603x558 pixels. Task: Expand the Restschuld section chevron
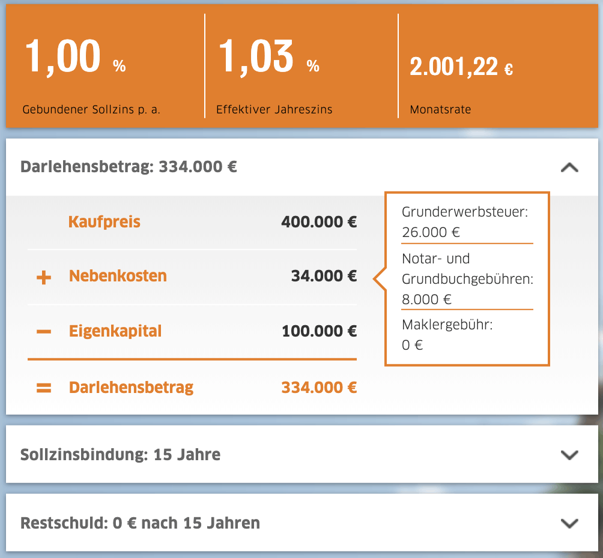(569, 523)
